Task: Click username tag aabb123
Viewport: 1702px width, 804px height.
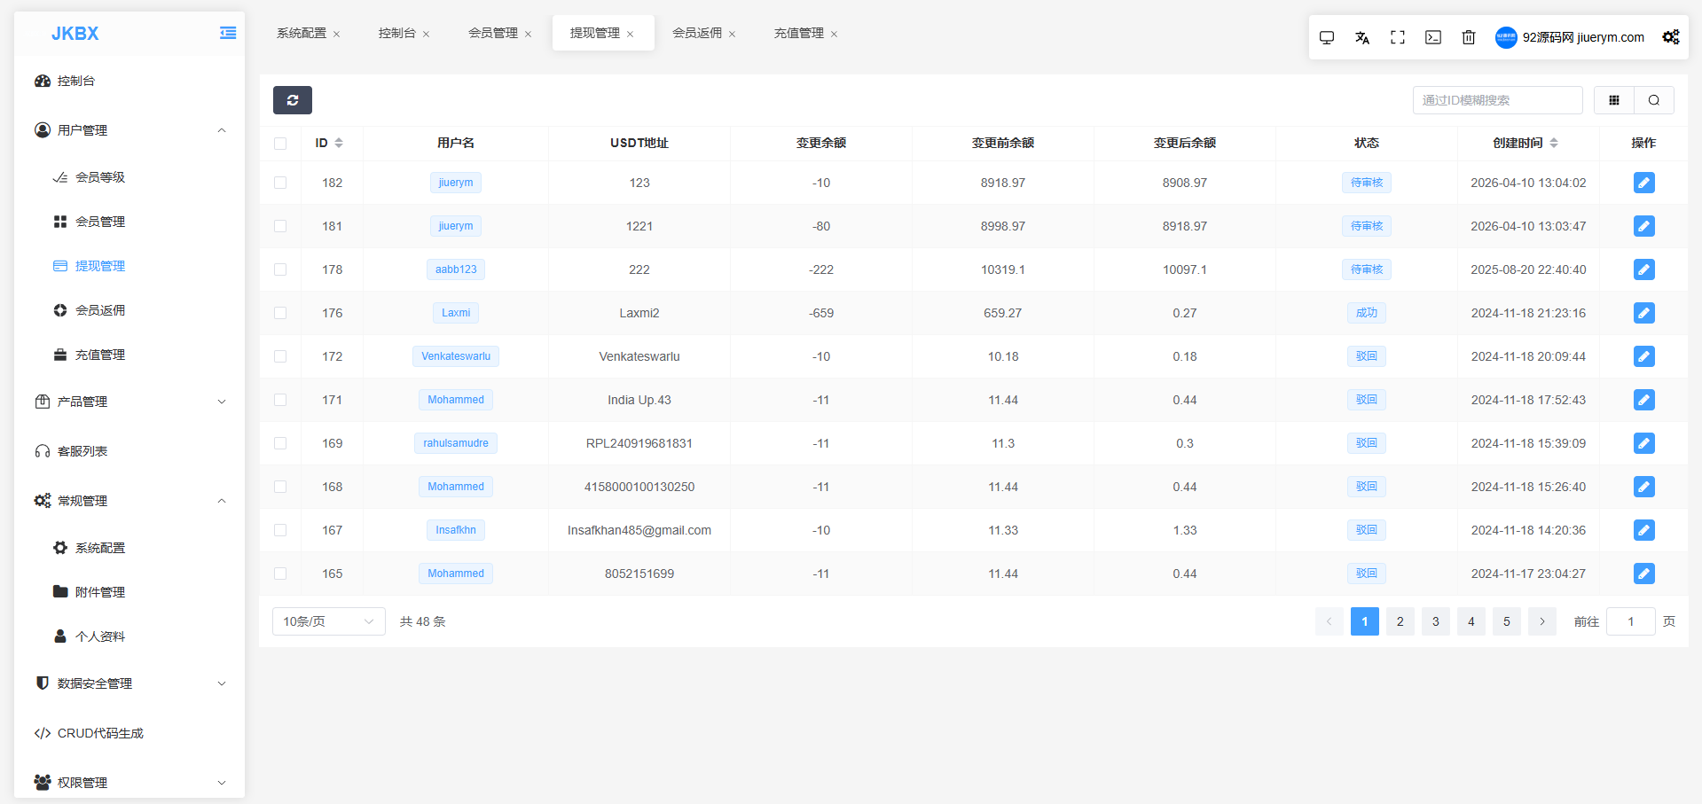Action: [x=456, y=269]
